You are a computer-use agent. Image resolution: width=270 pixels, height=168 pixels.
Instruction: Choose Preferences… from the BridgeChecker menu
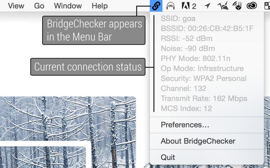point(207,125)
